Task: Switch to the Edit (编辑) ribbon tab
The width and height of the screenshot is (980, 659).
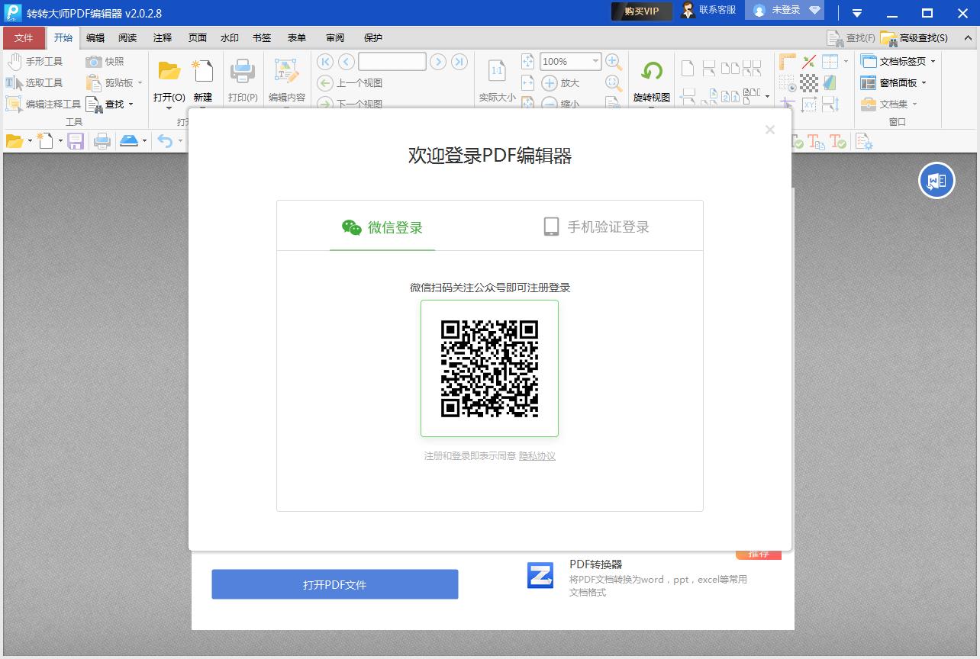Action: click(95, 38)
